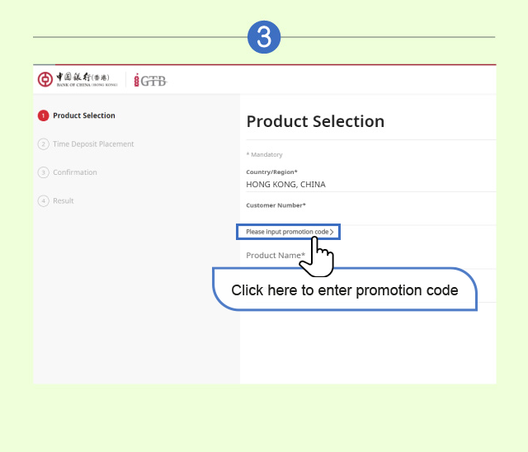This screenshot has height=452, width=528.
Task: Click the hand pointer cursor graphic
Action: tap(316, 257)
